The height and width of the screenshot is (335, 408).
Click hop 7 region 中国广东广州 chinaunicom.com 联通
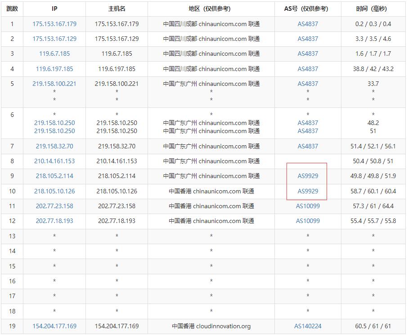coord(211,146)
